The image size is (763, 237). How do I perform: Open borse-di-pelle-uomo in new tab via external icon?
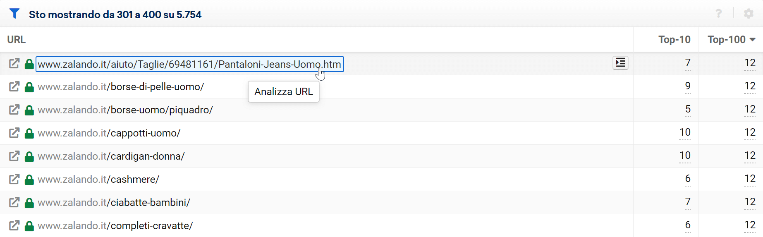14,86
